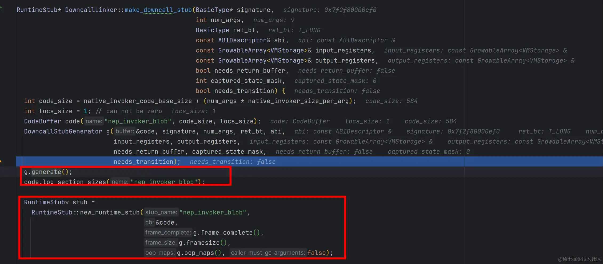The image size is (603, 264).
Task: Click the abi hint beside the ABIDescriptor& abi parameter
Action: click(x=347, y=40)
